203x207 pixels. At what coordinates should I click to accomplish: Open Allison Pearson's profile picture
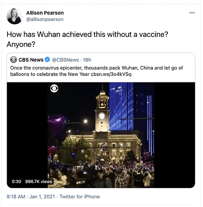click(x=14, y=16)
